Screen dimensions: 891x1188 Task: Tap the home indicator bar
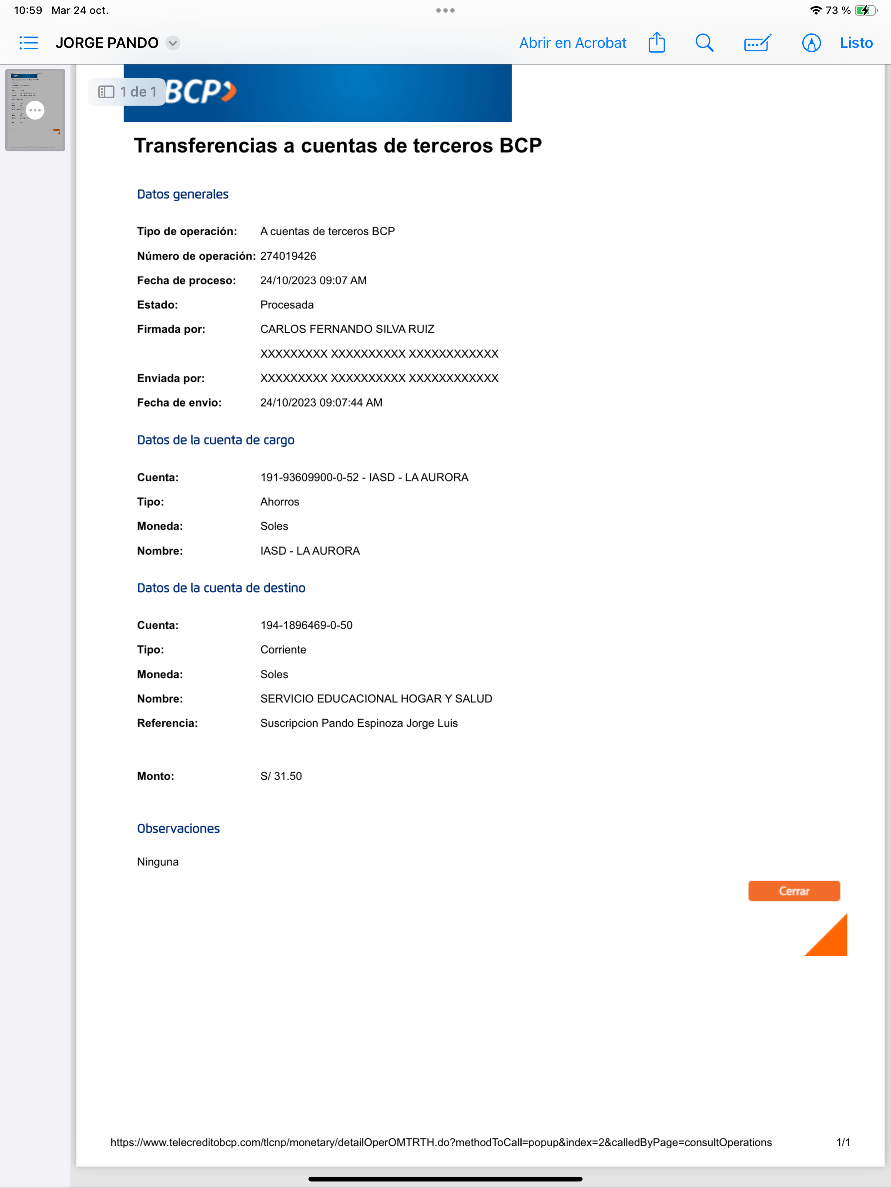[445, 1179]
